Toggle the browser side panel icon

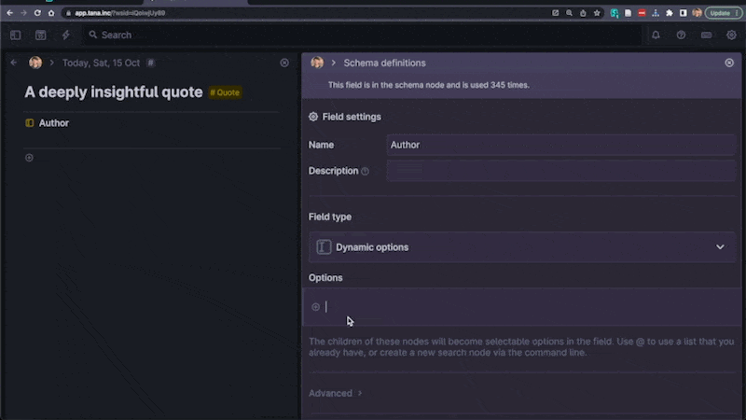684,13
